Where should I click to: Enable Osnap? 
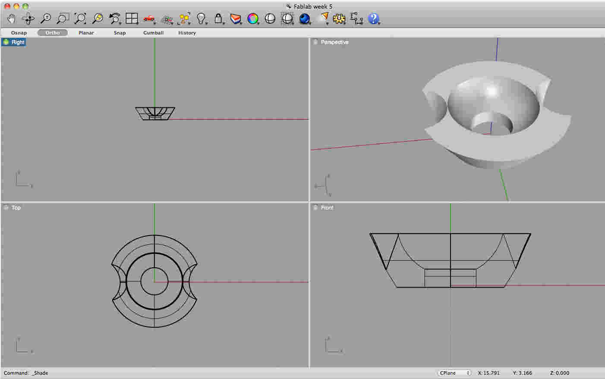[x=18, y=32]
